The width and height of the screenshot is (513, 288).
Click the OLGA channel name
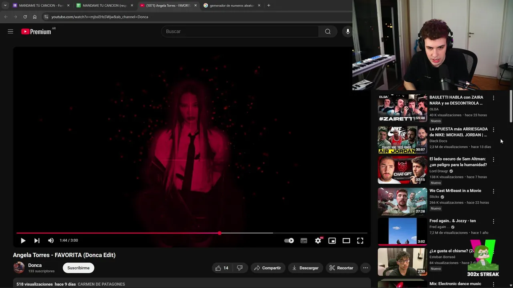coord(434,109)
